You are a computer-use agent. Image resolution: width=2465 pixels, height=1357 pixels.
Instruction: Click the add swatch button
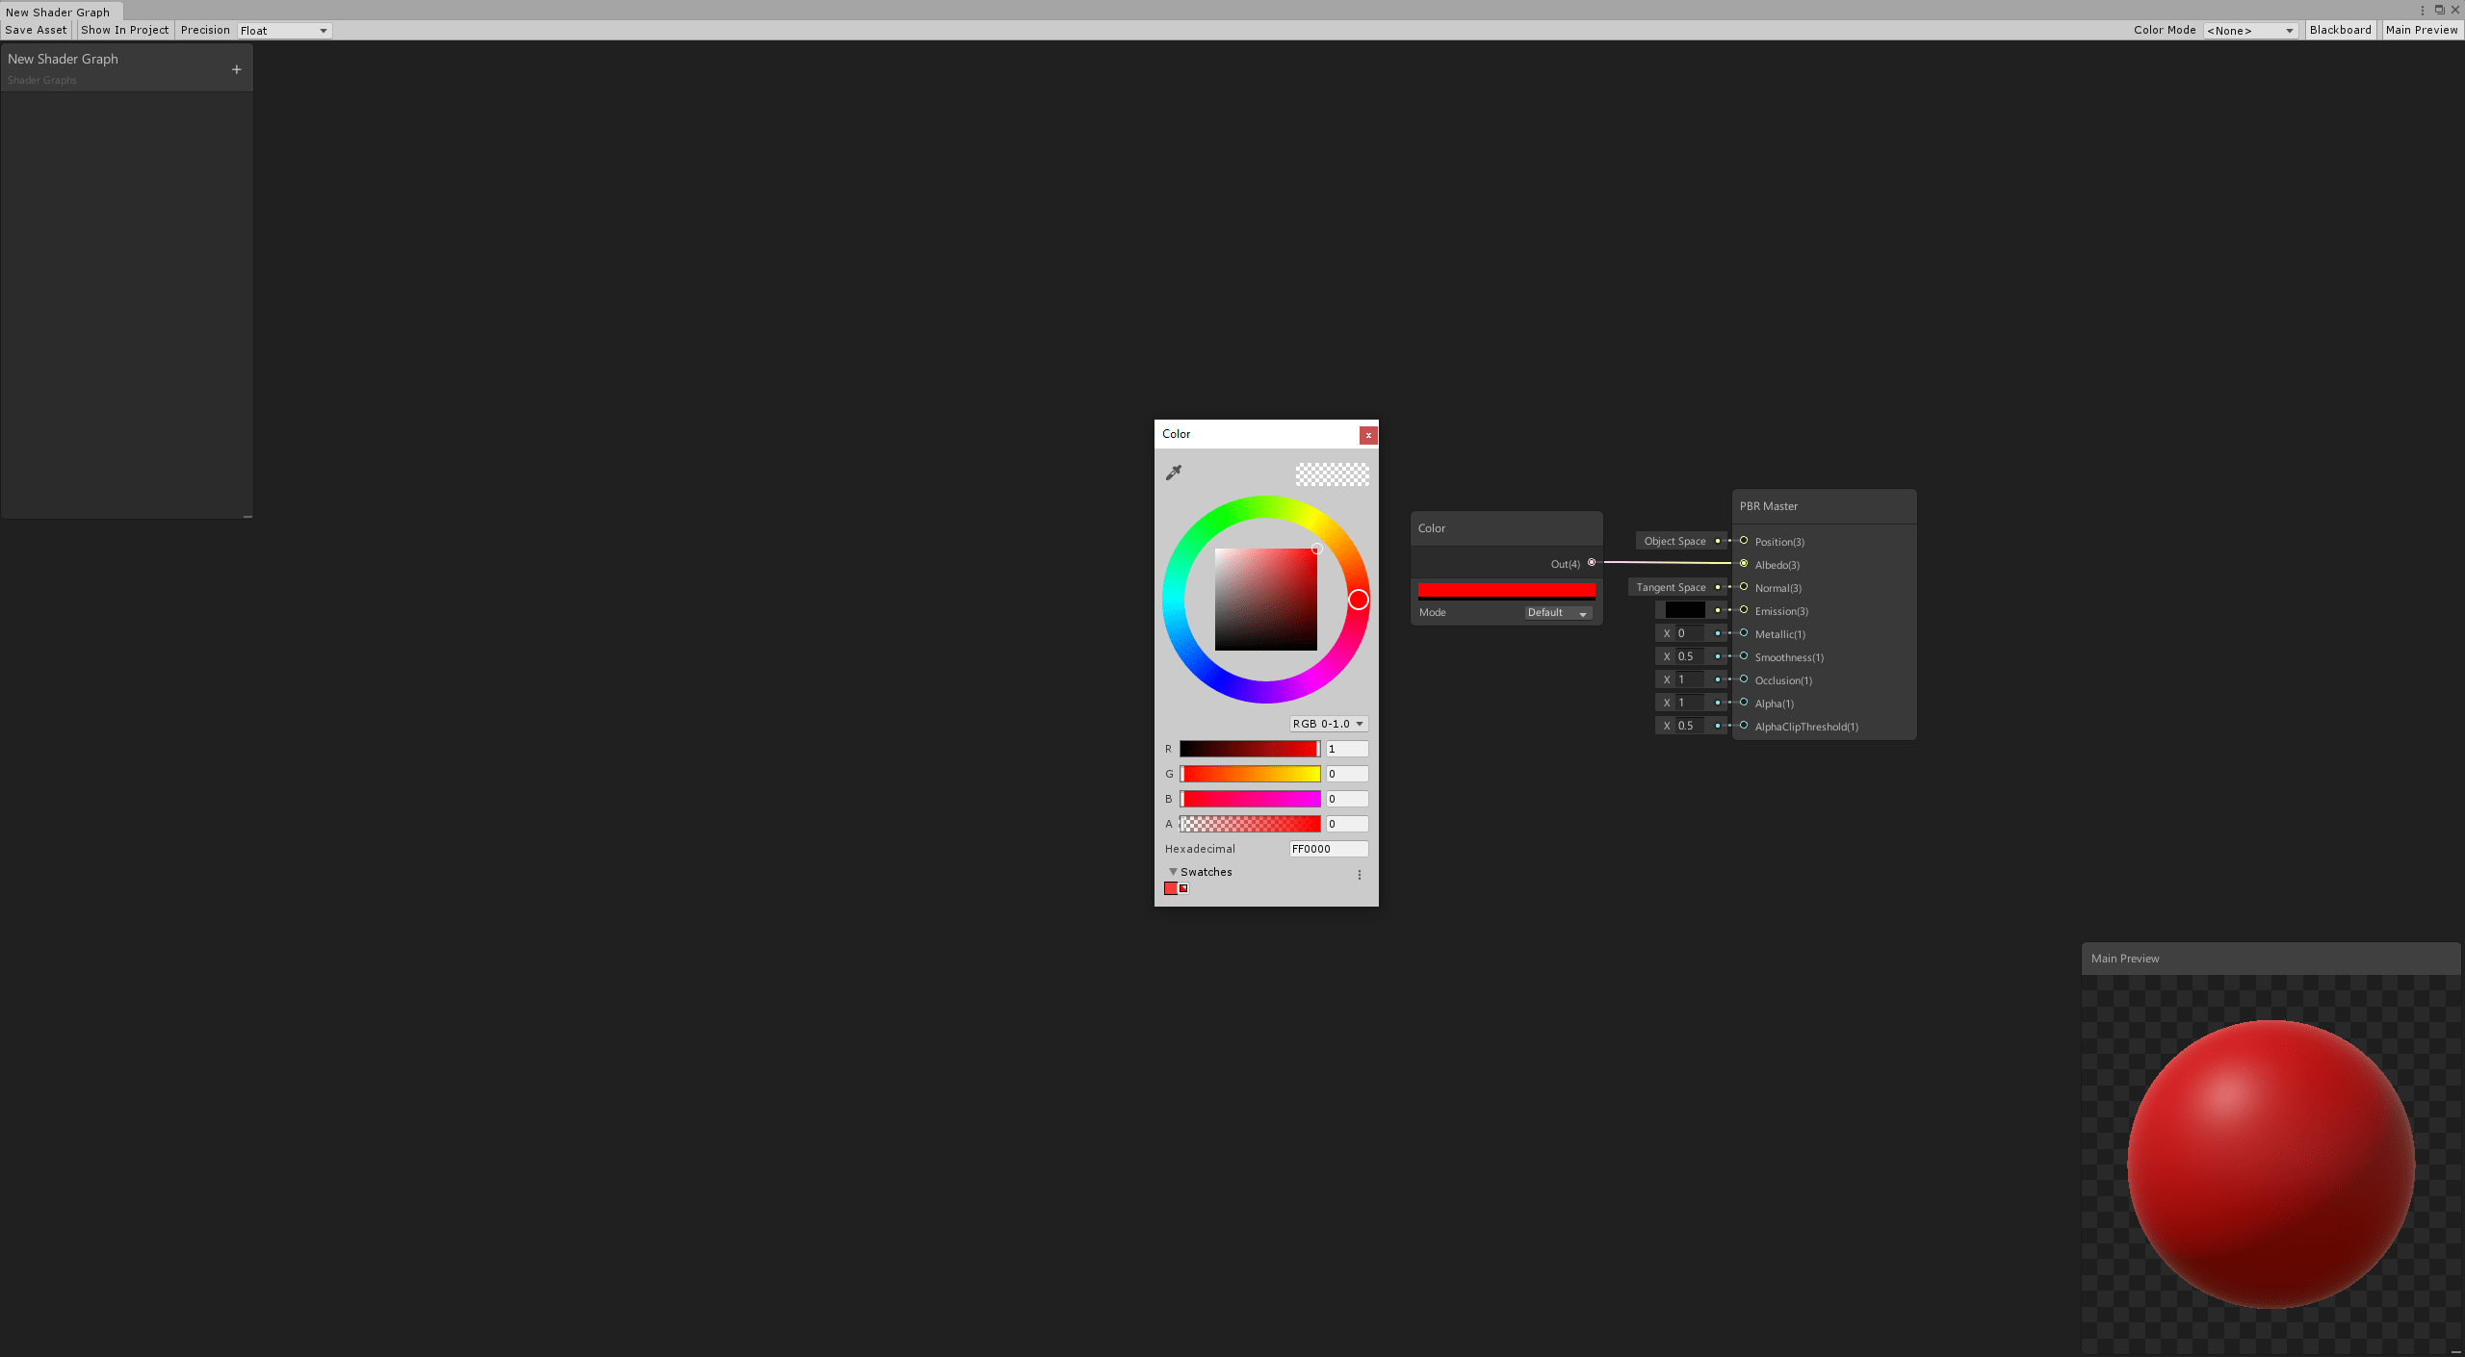point(1183,888)
